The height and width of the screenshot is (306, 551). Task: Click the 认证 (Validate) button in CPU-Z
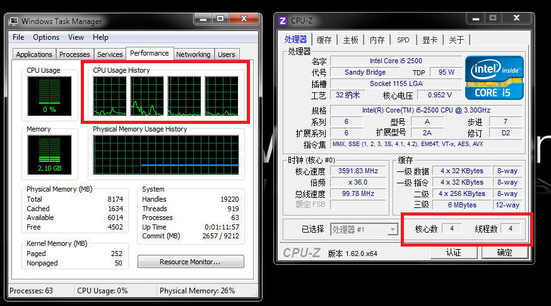pos(453,252)
